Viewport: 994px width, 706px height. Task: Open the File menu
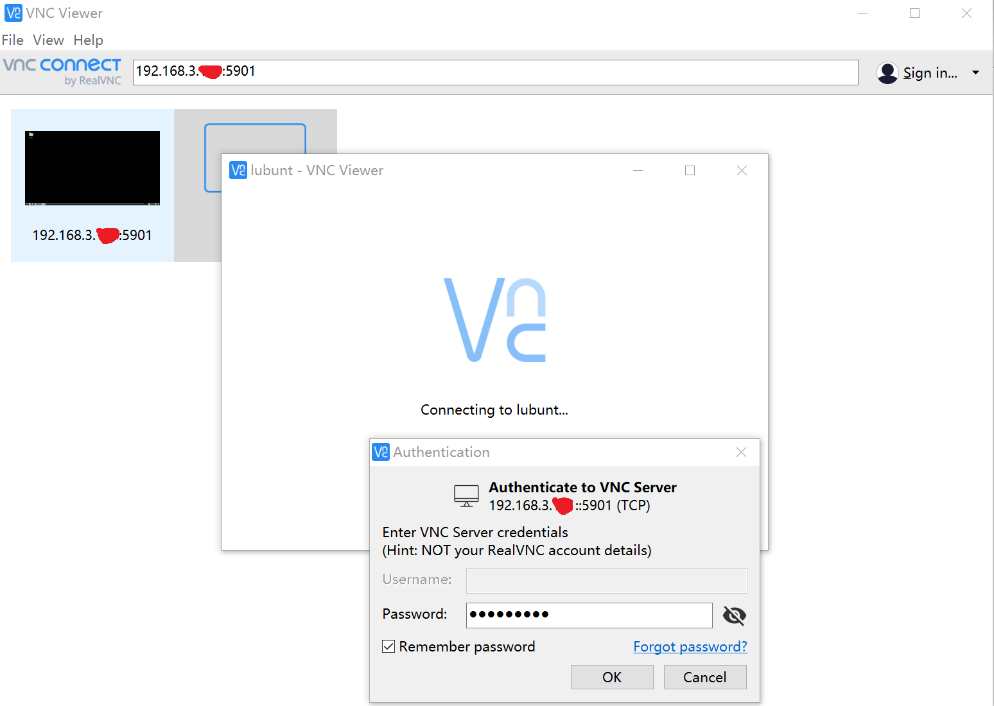click(x=13, y=40)
